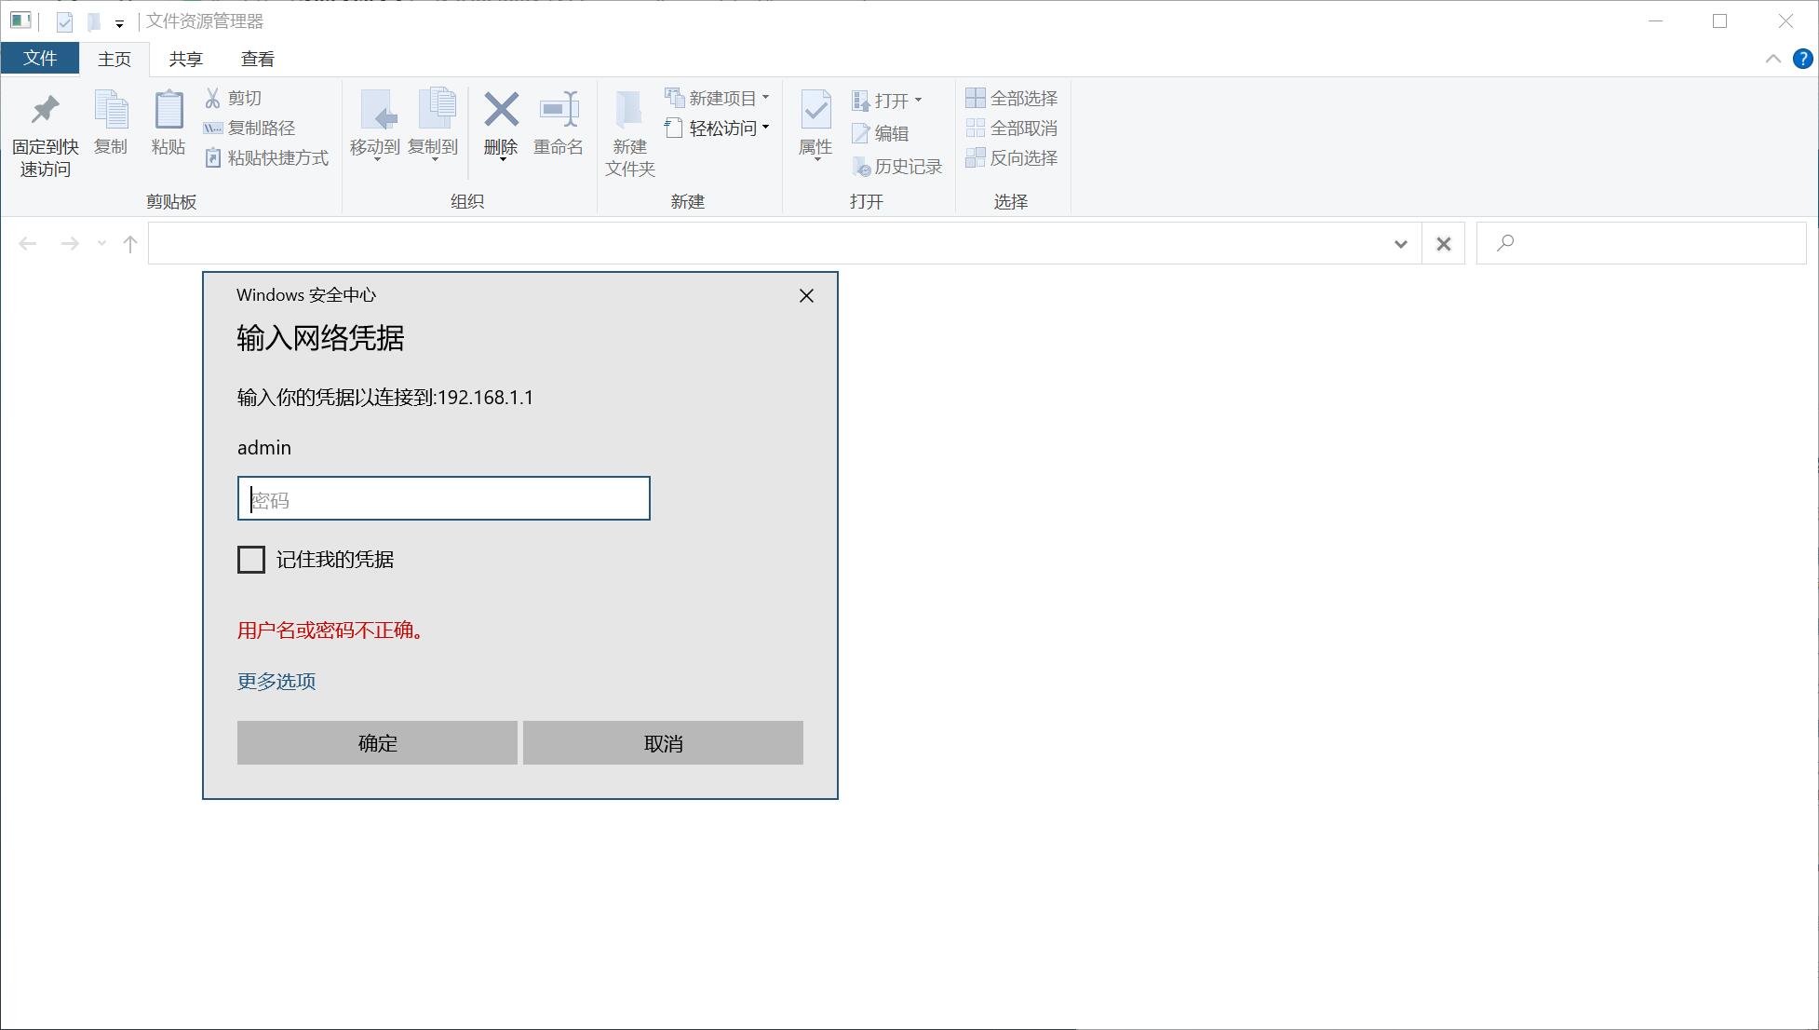Viewport: 1819px width, 1030px height.
Task: Open the History record icon
Action: pyautogui.click(x=861, y=167)
